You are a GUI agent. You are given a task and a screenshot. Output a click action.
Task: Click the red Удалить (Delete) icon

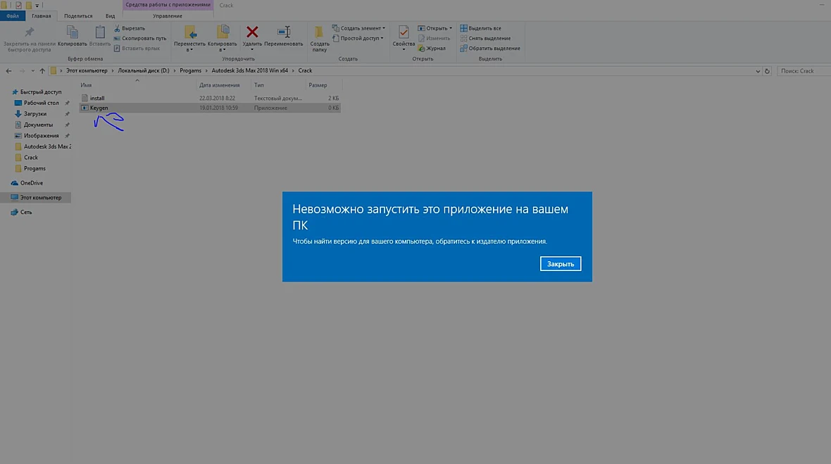252,32
